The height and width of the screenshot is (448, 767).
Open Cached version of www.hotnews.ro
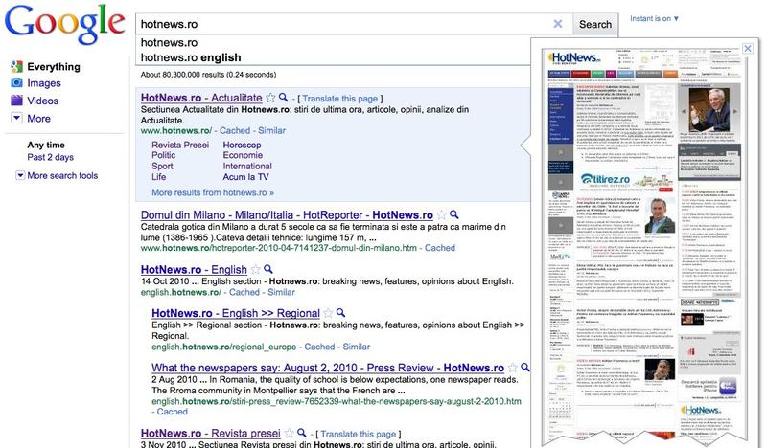pos(235,130)
